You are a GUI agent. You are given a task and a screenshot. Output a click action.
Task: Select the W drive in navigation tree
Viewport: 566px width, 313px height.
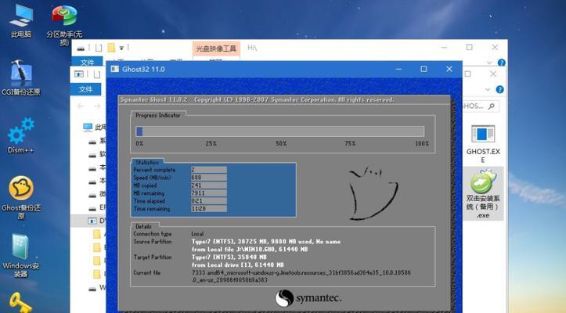click(97, 288)
